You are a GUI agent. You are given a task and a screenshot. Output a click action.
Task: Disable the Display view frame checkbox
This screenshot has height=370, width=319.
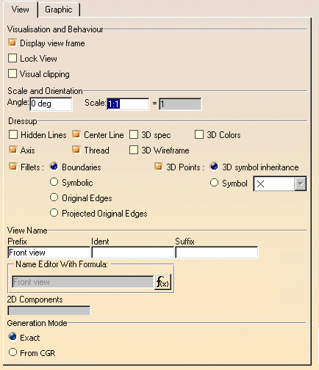pos(12,43)
